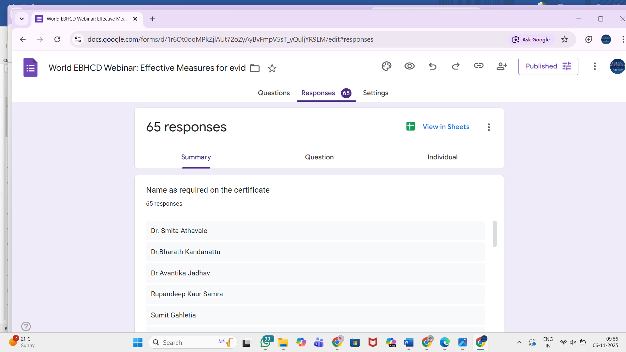626x352 pixels.
Task: Open Microsoft Word from taskbar
Action: click(409, 343)
